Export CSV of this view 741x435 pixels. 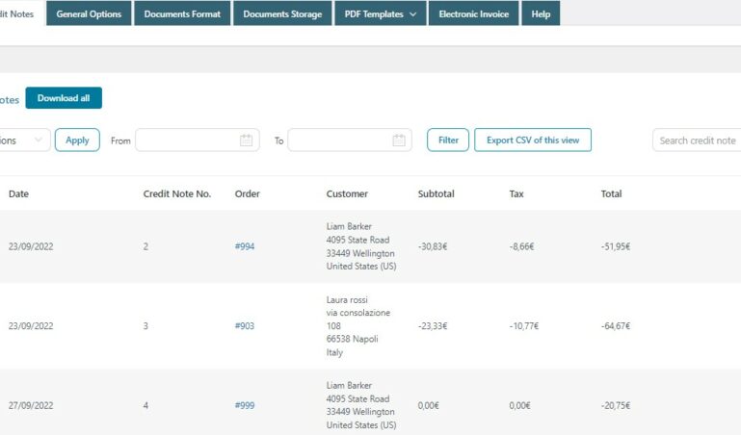pos(533,141)
